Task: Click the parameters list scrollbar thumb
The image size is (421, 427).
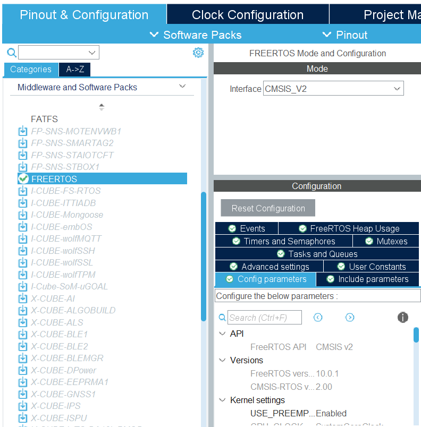Action: click(x=416, y=335)
